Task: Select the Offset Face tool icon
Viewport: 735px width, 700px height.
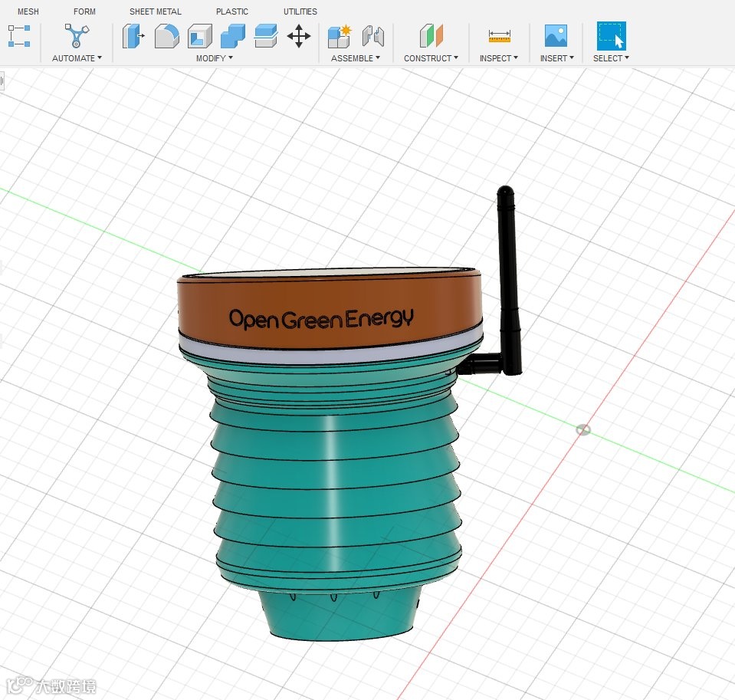Action: point(266,36)
